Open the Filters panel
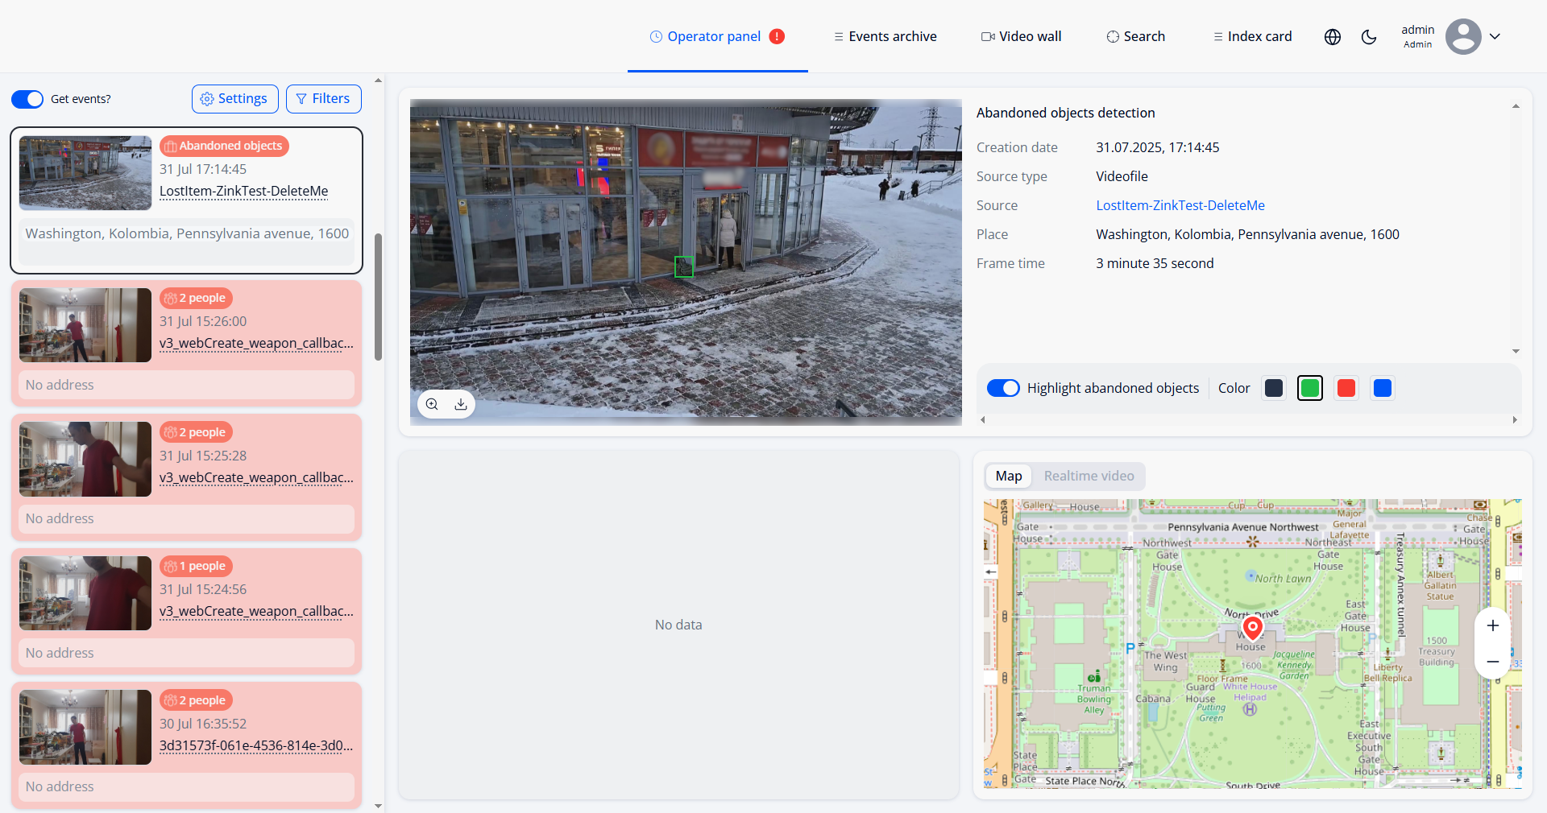This screenshot has height=813, width=1547. click(x=323, y=99)
